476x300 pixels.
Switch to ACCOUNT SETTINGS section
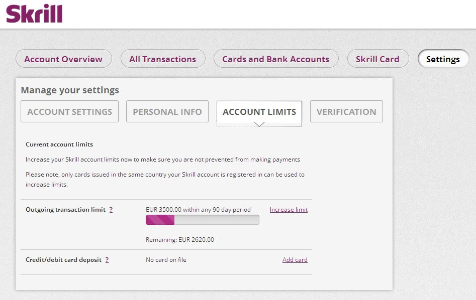69,111
